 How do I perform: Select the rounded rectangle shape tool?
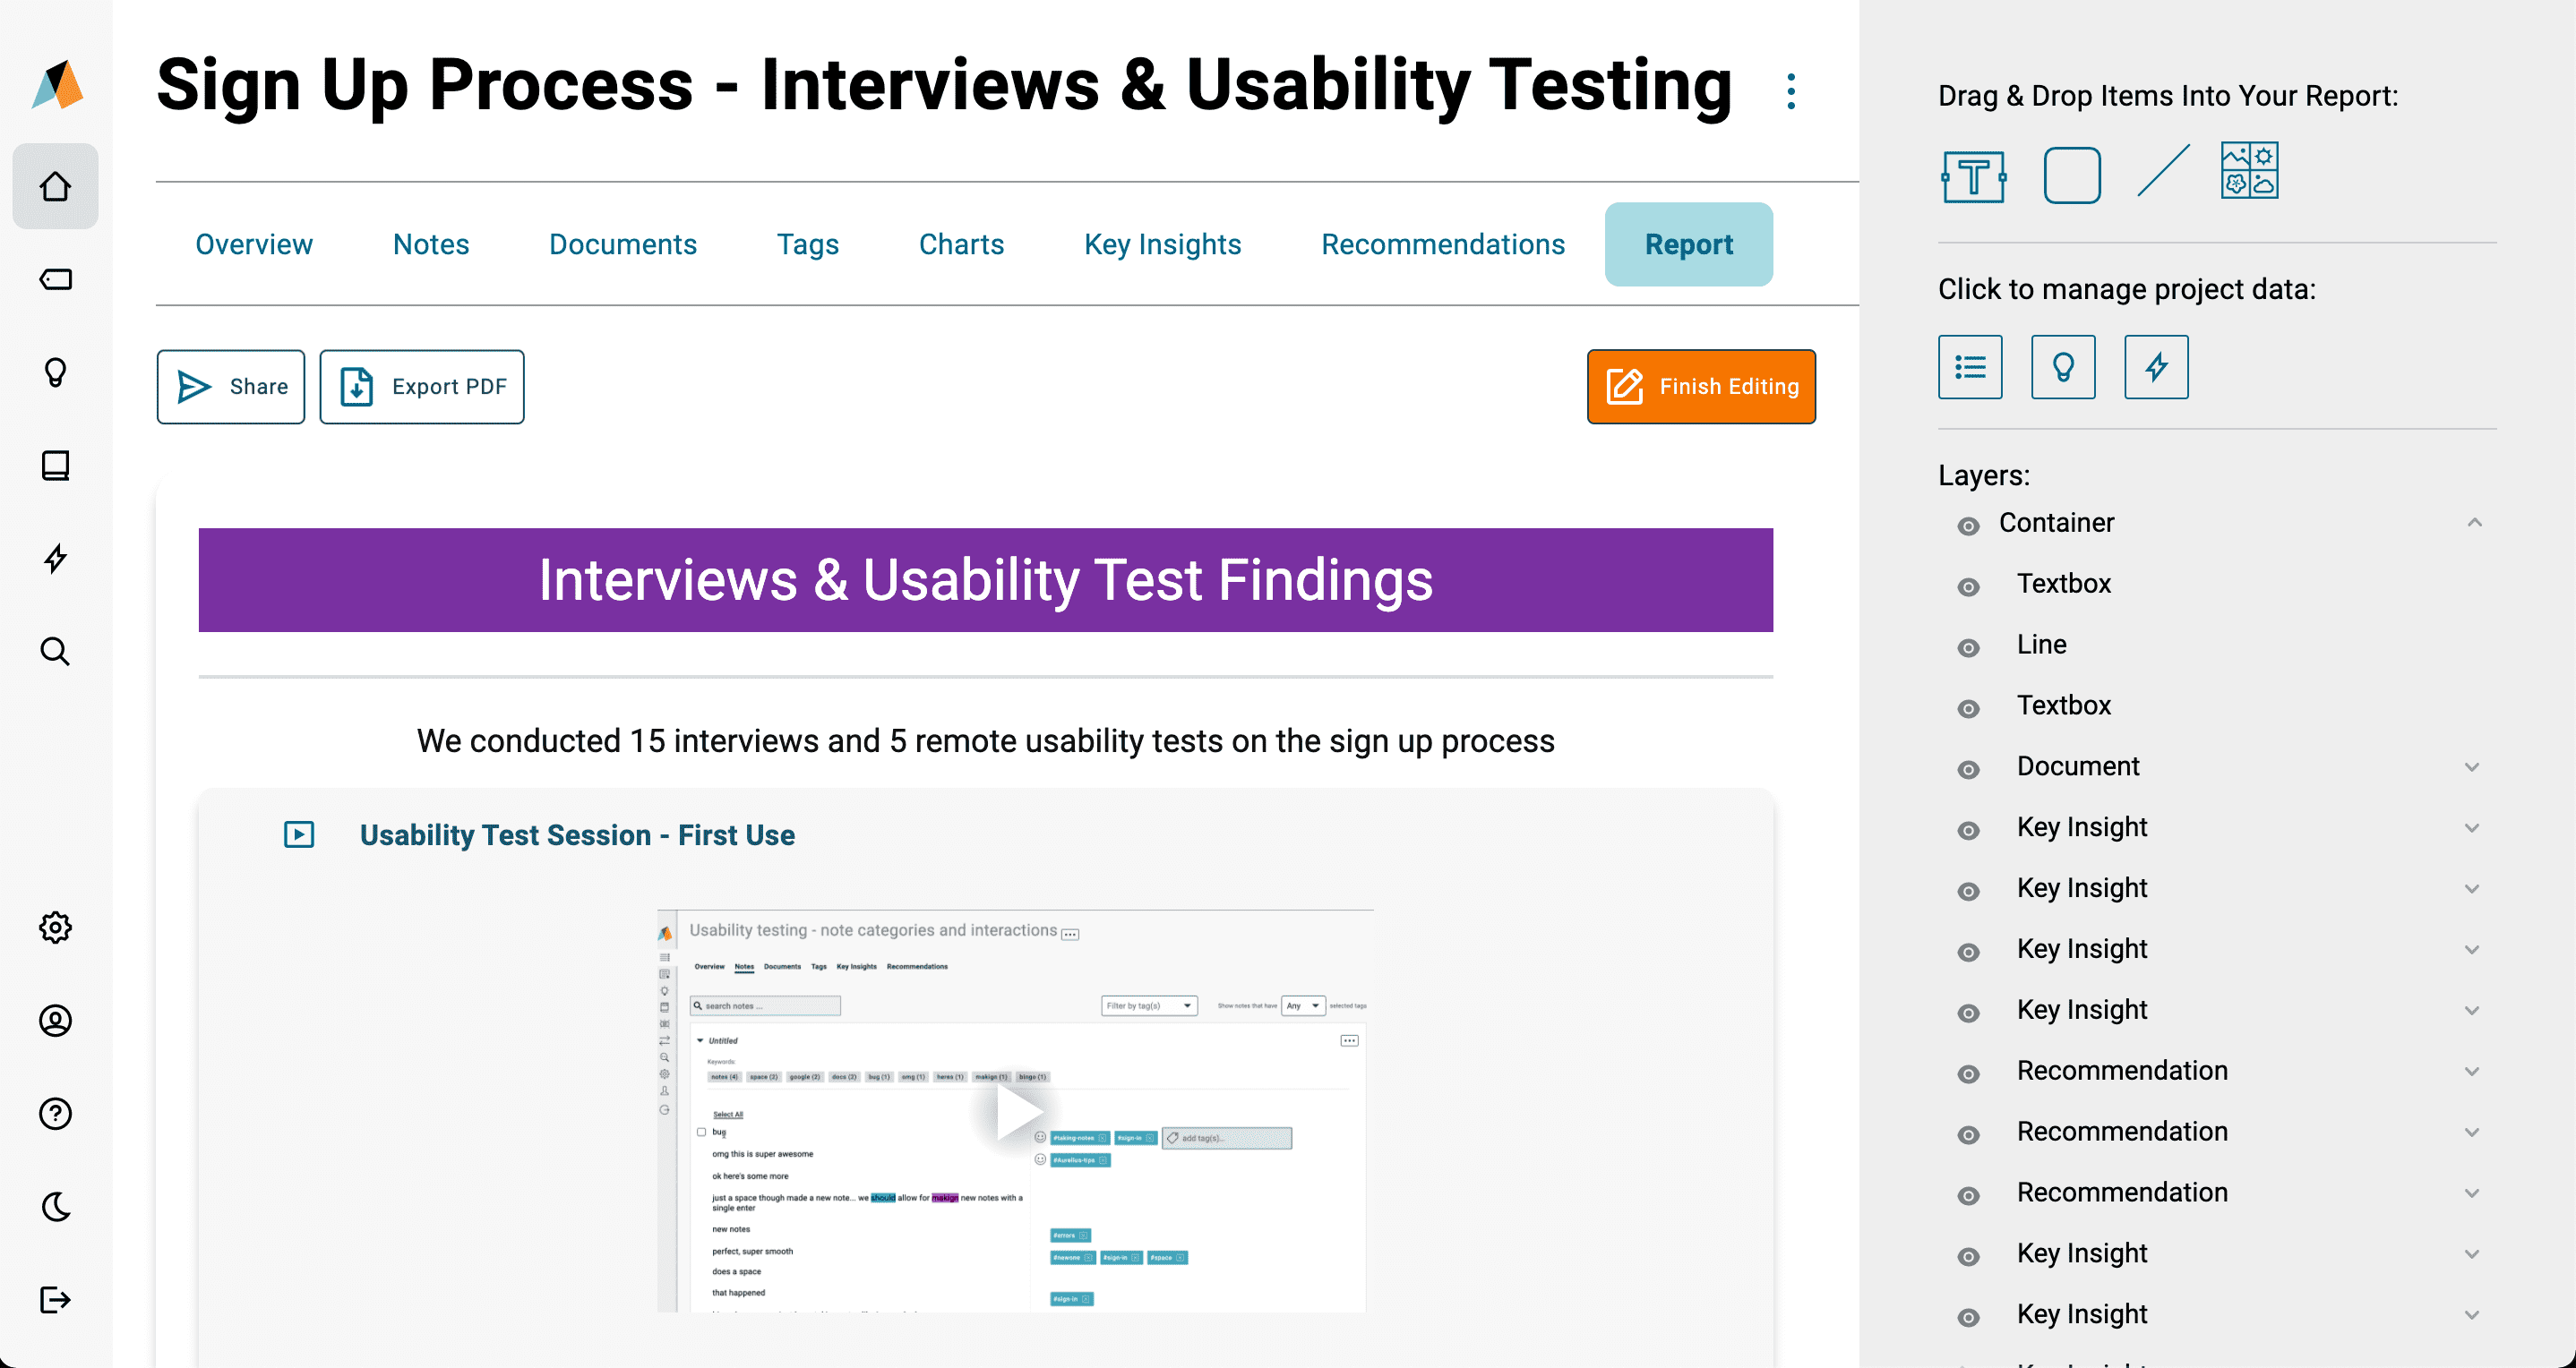[x=2071, y=175]
